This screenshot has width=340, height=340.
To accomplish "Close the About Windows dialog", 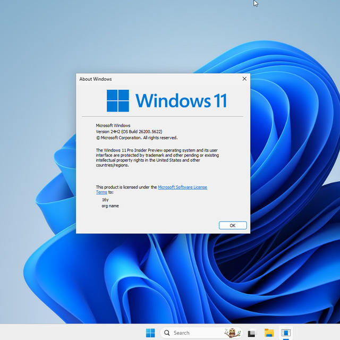I will pos(244,79).
